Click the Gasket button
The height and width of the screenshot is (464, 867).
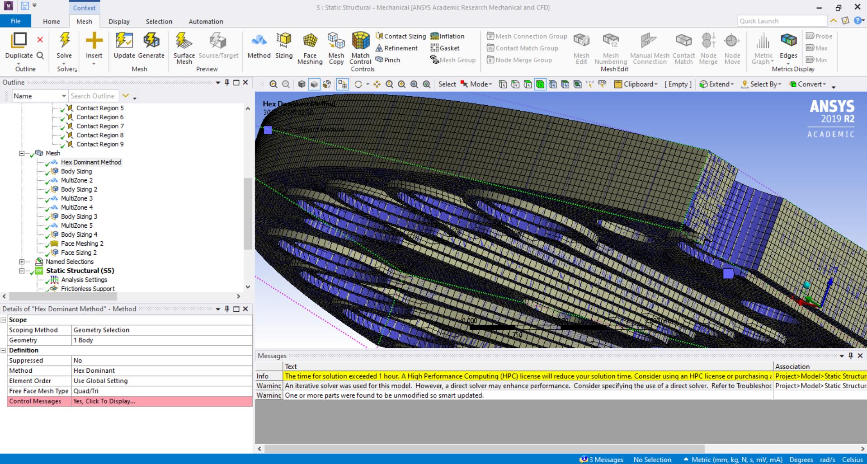(445, 48)
